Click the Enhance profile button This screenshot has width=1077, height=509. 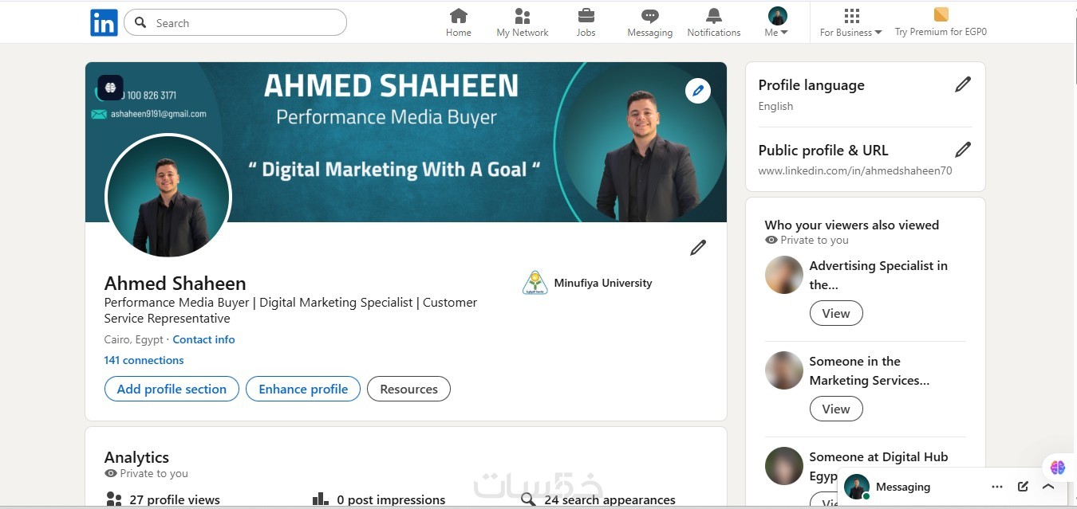pos(303,389)
